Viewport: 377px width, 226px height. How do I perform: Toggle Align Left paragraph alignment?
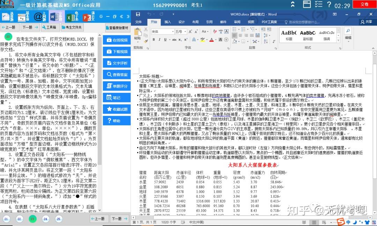point(235,35)
